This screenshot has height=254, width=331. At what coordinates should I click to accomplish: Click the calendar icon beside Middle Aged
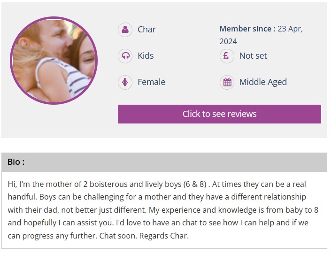[x=227, y=82]
